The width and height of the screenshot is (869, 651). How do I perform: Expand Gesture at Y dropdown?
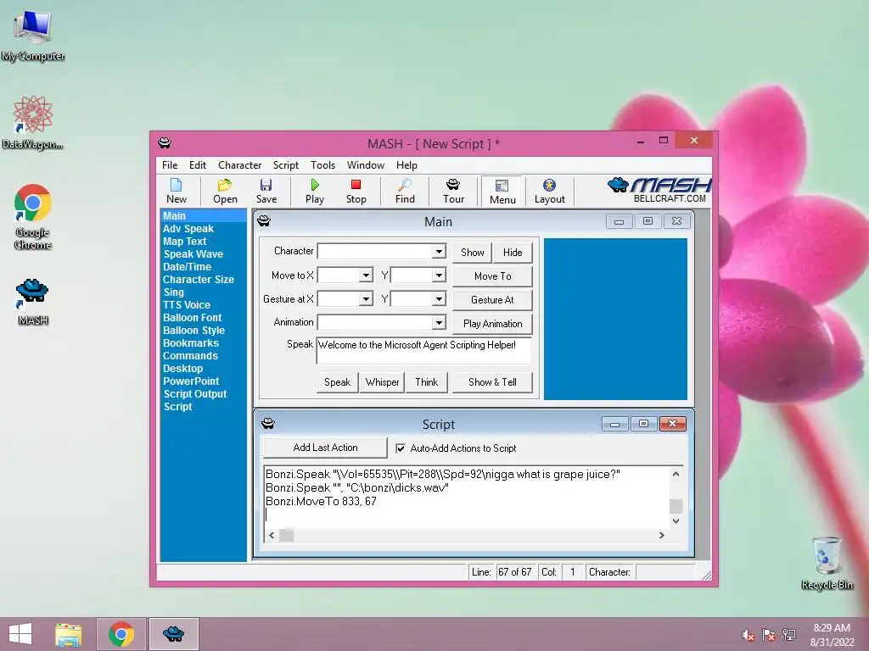click(x=439, y=299)
